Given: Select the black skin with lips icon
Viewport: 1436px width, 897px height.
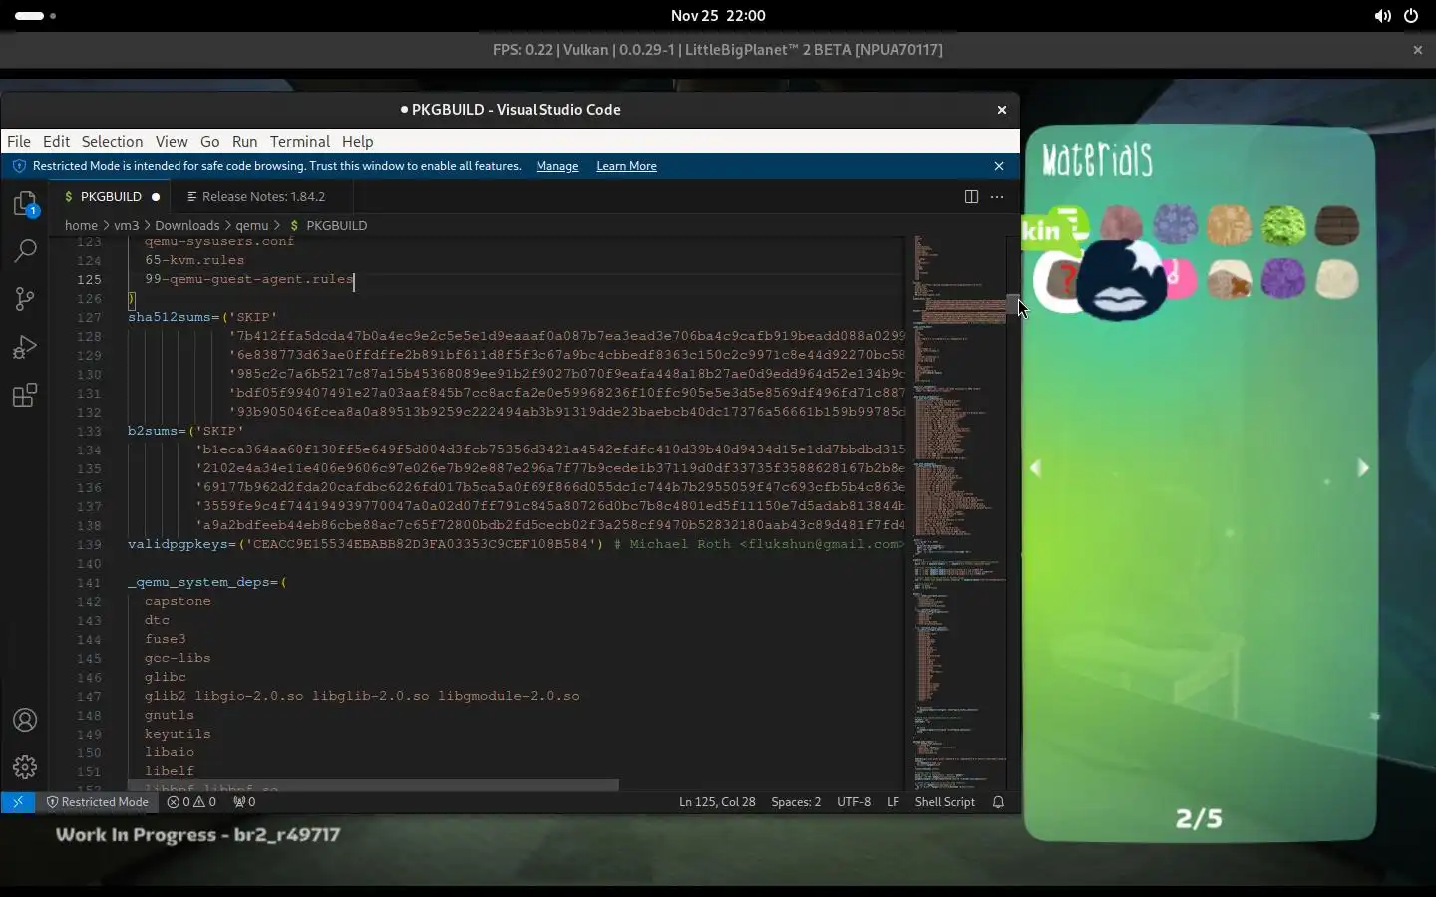Looking at the screenshot, I should coord(1122,280).
